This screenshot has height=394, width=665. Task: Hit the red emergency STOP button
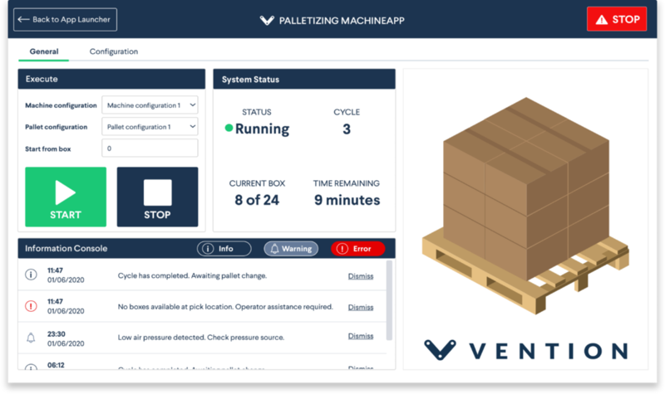(x=617, y=19)
